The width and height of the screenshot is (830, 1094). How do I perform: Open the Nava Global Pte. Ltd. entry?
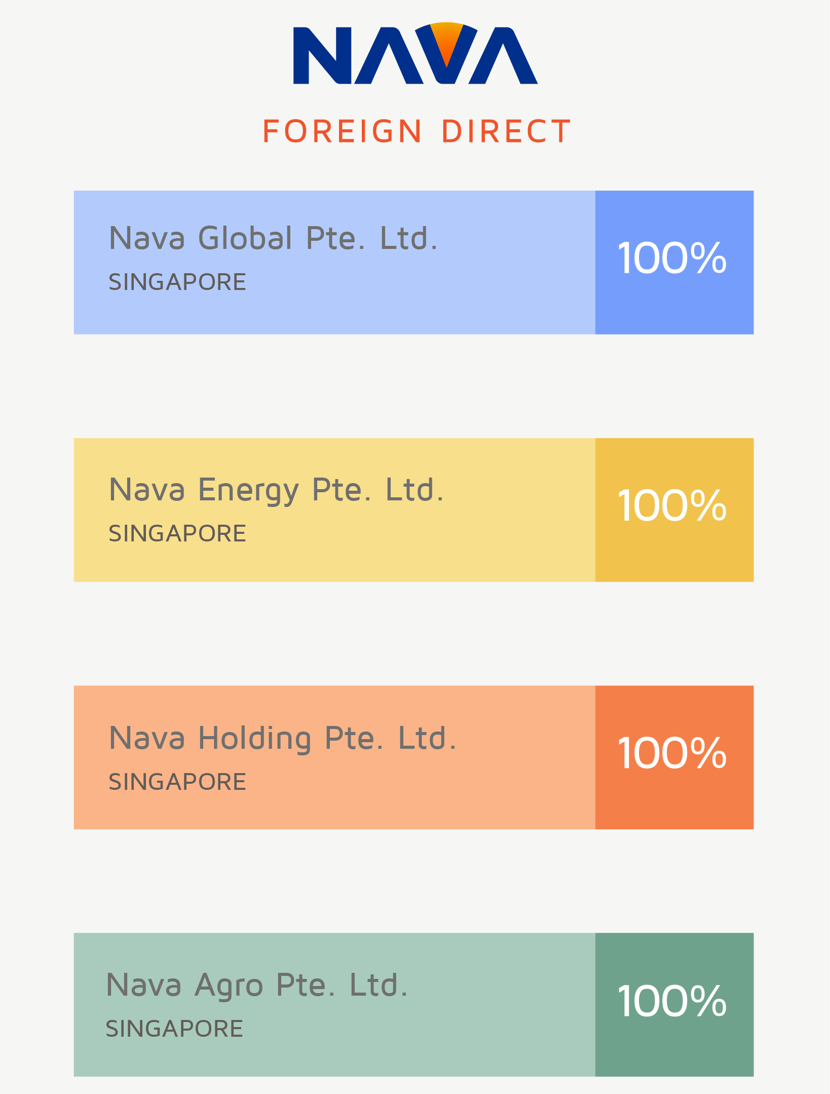(x=273, y=238)
